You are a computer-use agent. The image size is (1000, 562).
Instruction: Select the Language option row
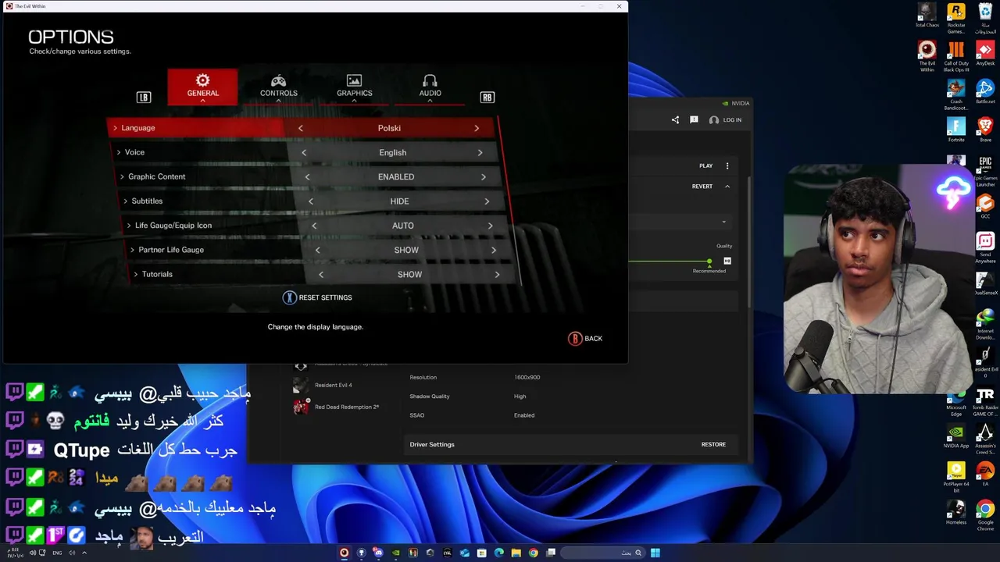[x=302, y=128]
